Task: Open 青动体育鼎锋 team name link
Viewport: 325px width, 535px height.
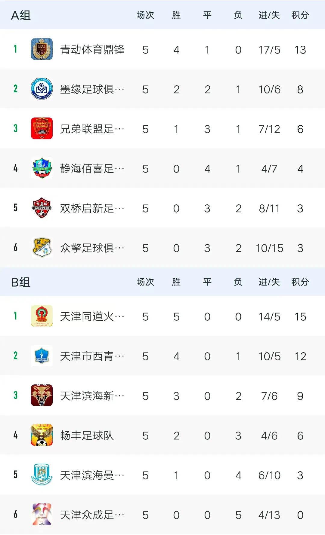Action: click(92, 50)
